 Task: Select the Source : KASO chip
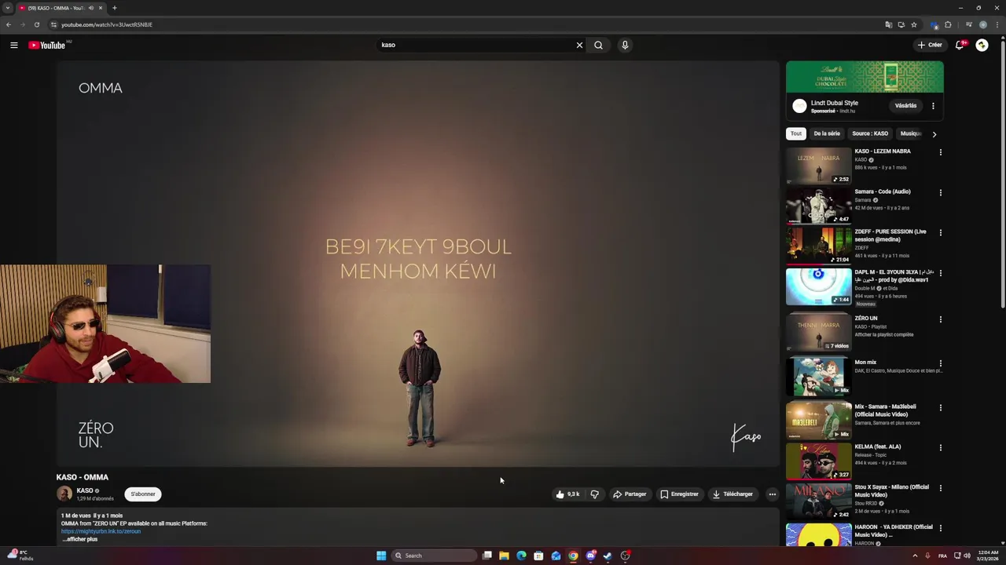click(x=870, y=133)
